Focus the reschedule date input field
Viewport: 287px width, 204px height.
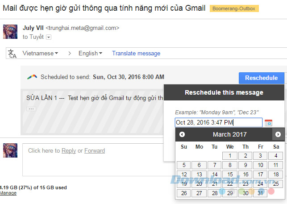[x=219, y=122]
